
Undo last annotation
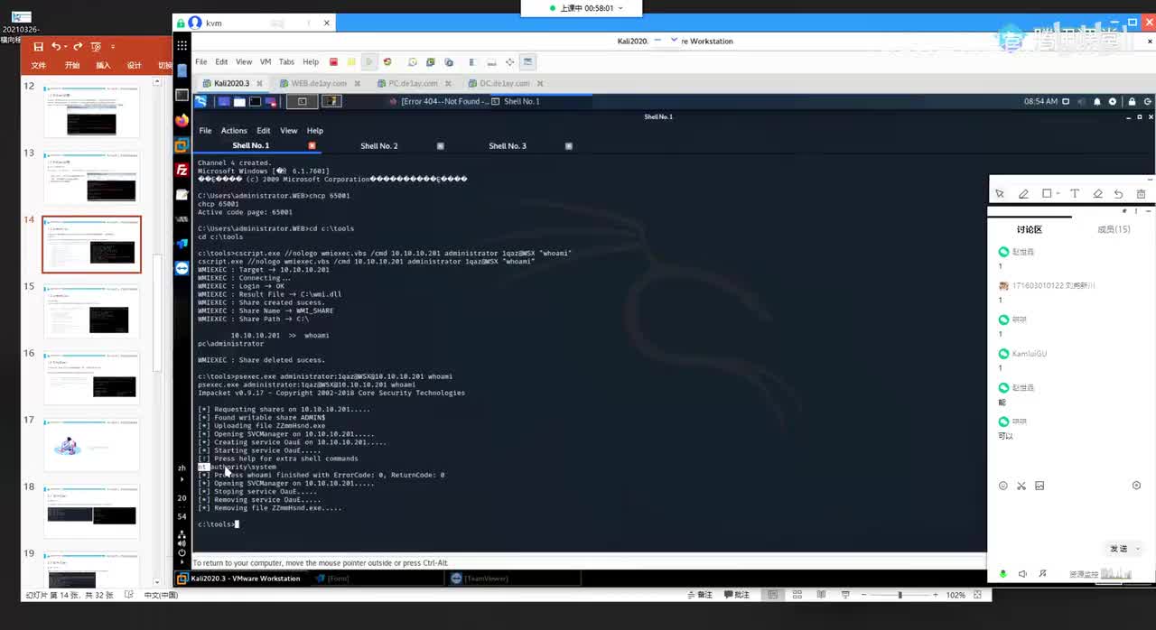[x=1118, y=194]
